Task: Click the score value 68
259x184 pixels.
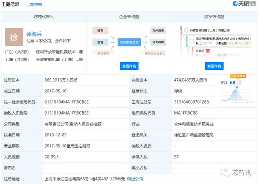Action: [x=232, y=83]
